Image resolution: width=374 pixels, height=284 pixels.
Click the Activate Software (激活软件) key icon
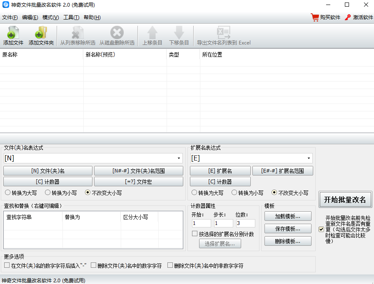[347, 17]
